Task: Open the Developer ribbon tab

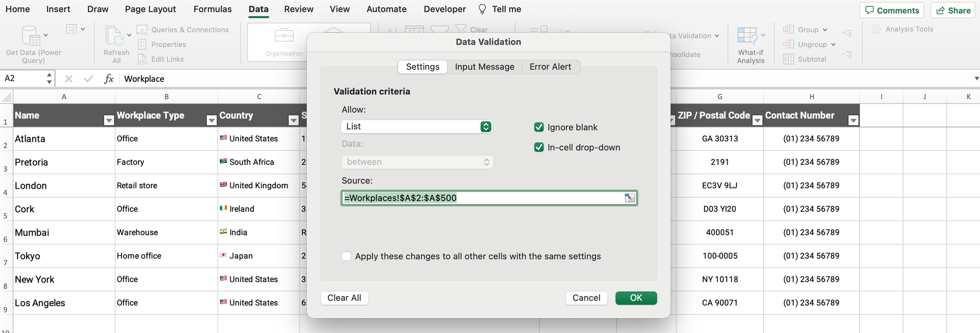Action: pos(445,9)
